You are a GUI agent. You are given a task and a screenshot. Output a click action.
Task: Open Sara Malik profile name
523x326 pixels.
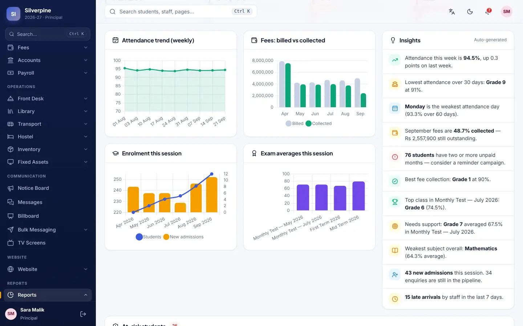click(32, 310)
